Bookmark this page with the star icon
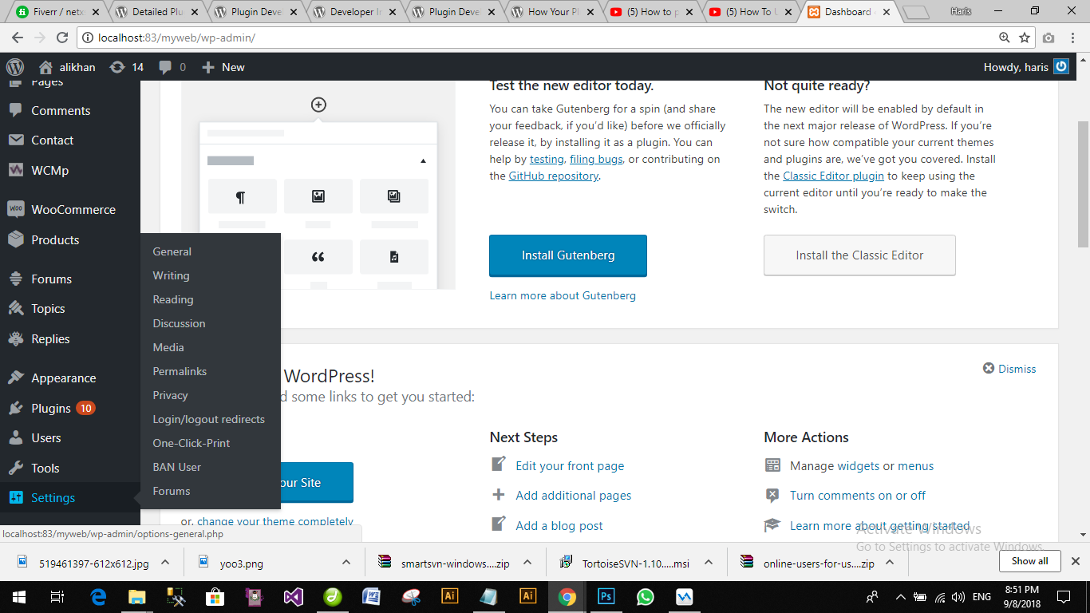This screenshot has height=613, width=1090. (x=1025, y=38)
